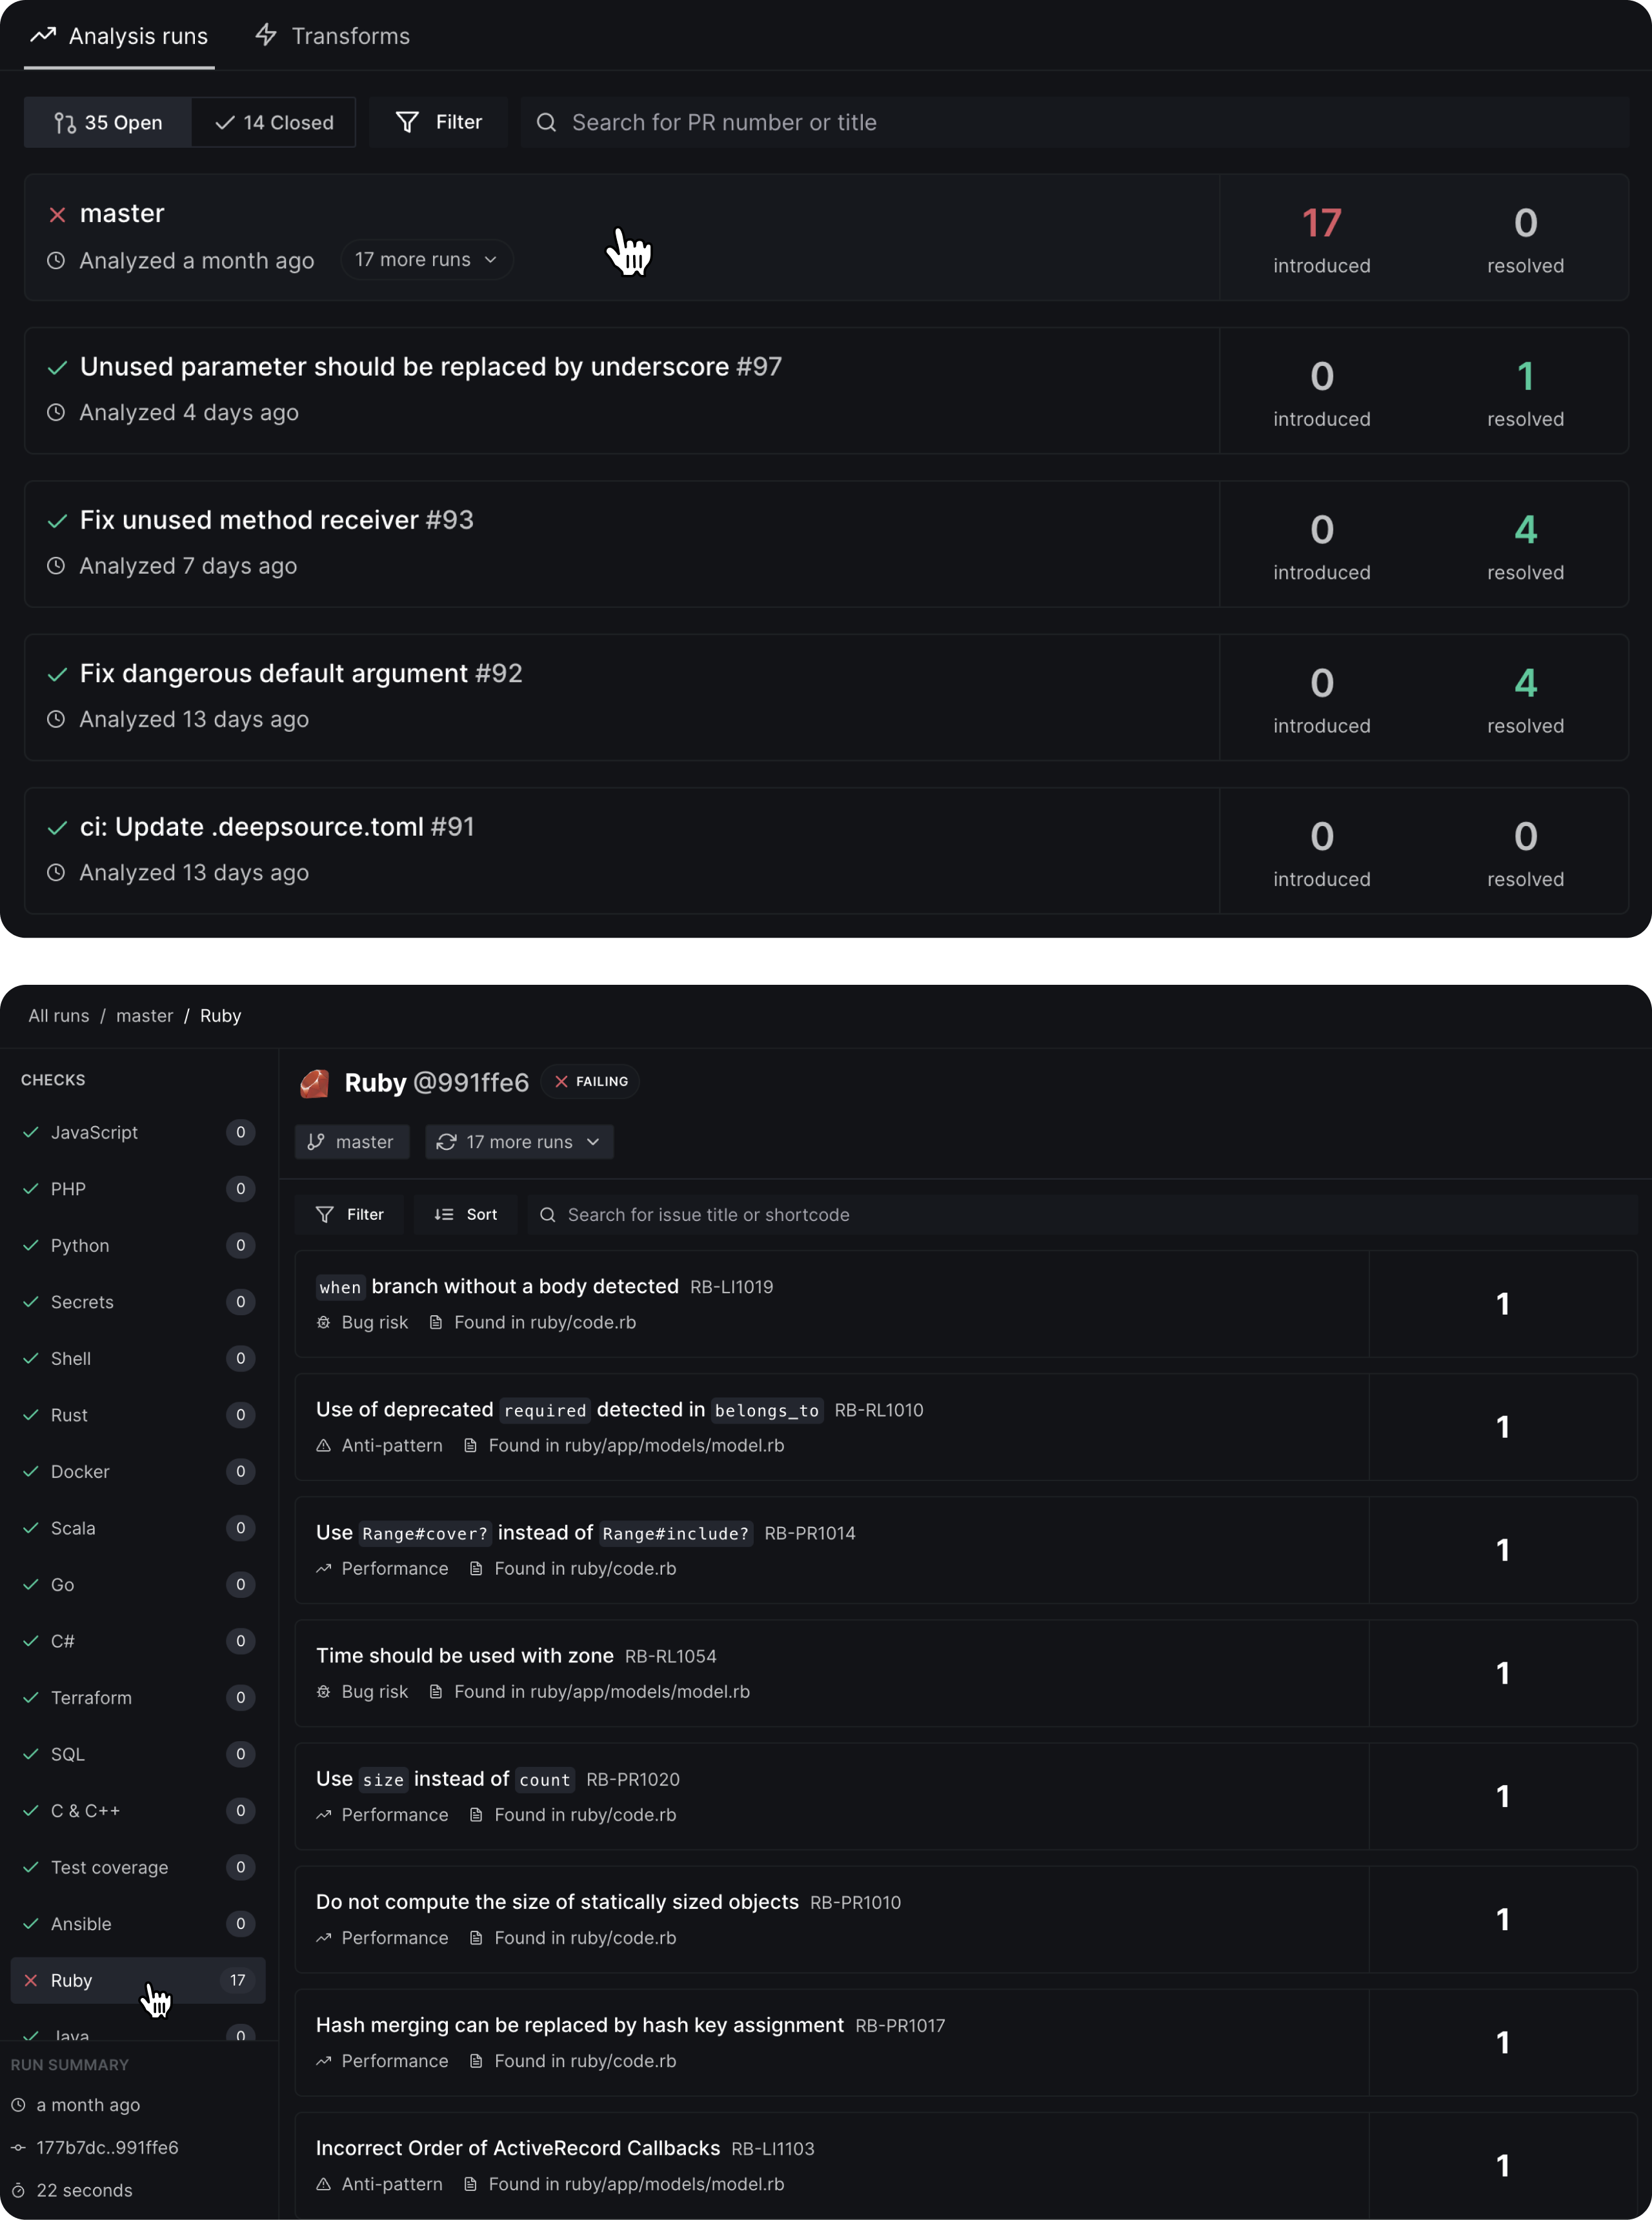Switch to the 14 Closed runs
Viewport: 1652px width, 2220px height.
274,122
